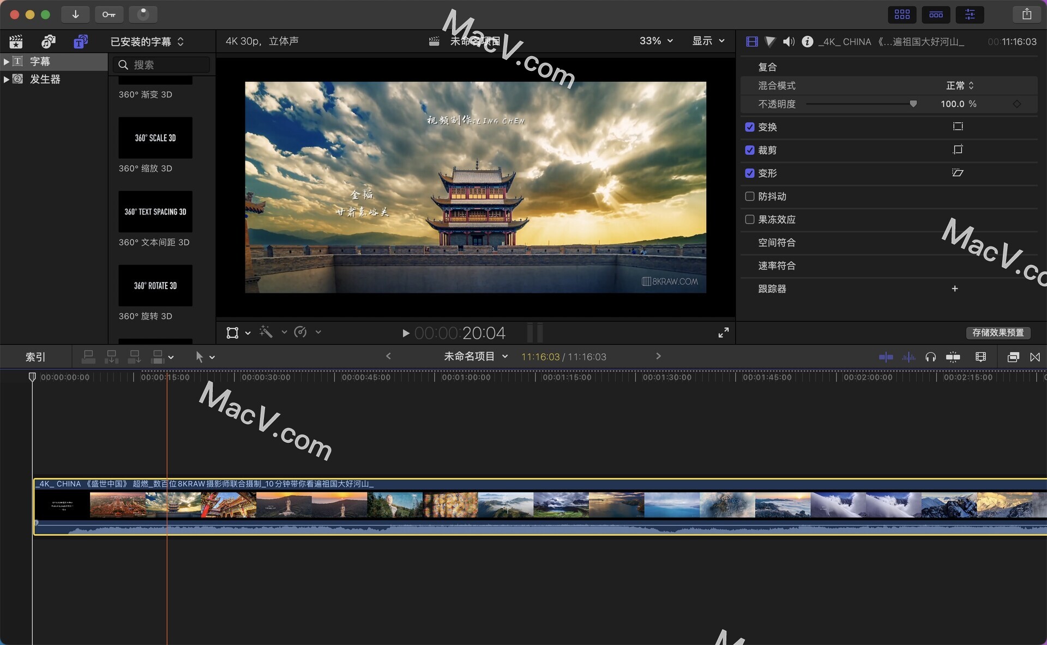Click the 100.0 % opacity value
Image resolution: width=1047 pixels, height=645 pixels.
click(x=958, y=104)
